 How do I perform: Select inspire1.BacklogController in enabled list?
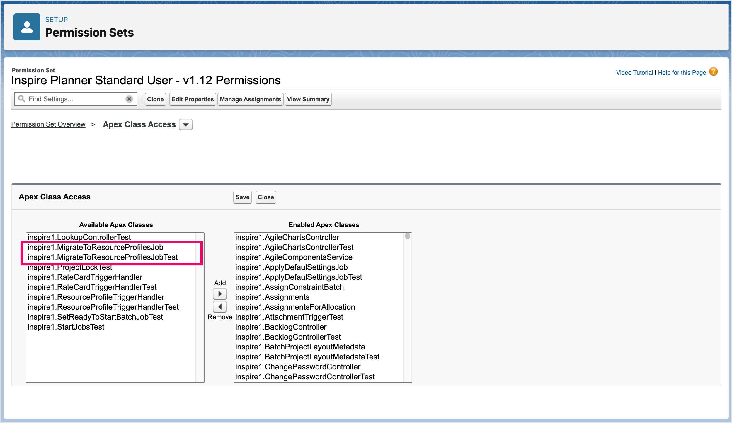coord(319,327)
